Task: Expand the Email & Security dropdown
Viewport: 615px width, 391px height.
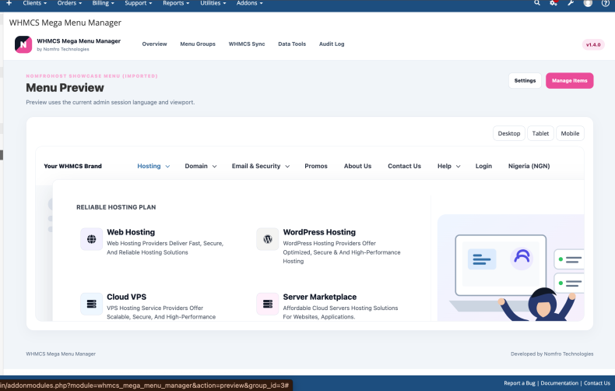Action: click(261, 166)
